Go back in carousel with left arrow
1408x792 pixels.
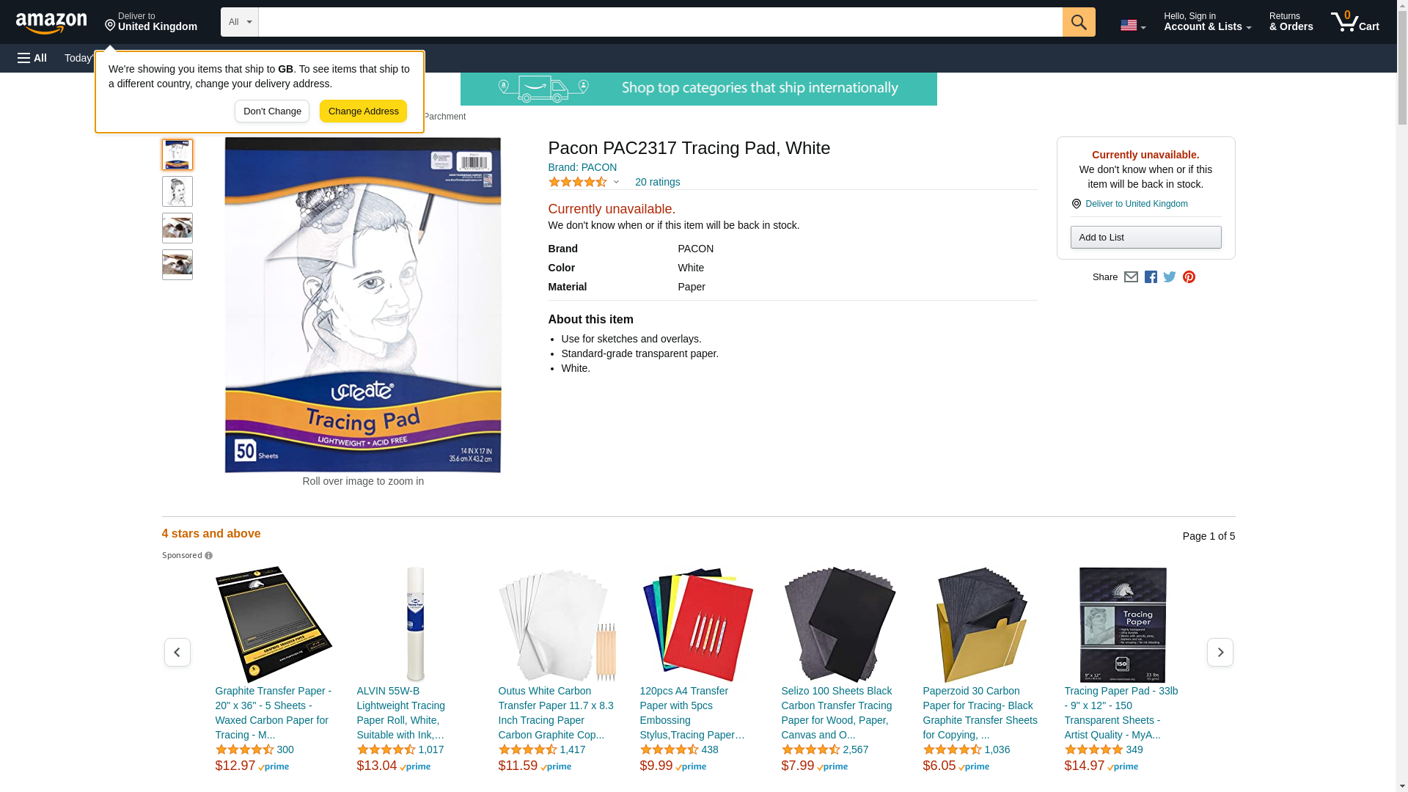point(177,653)
